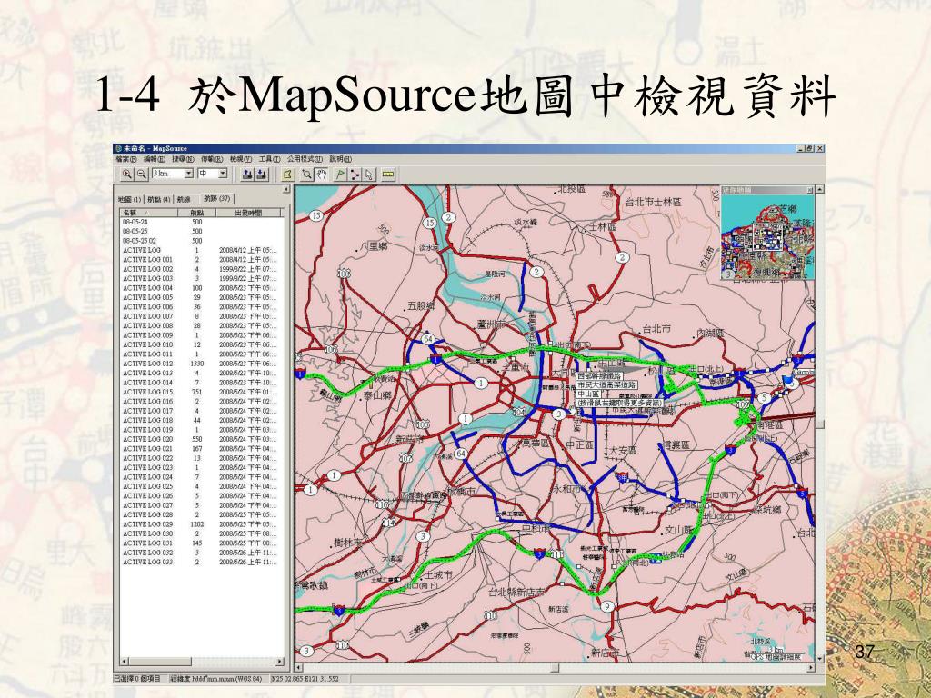This screenshot has height=698, width=931.
Task: Click the send to device icon
Action: [x=247, y=174]
